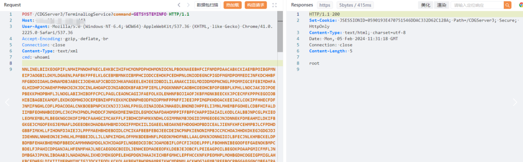Click the Connection: close response header
This screenshot has width=523, height=162.
coord(331,45)
